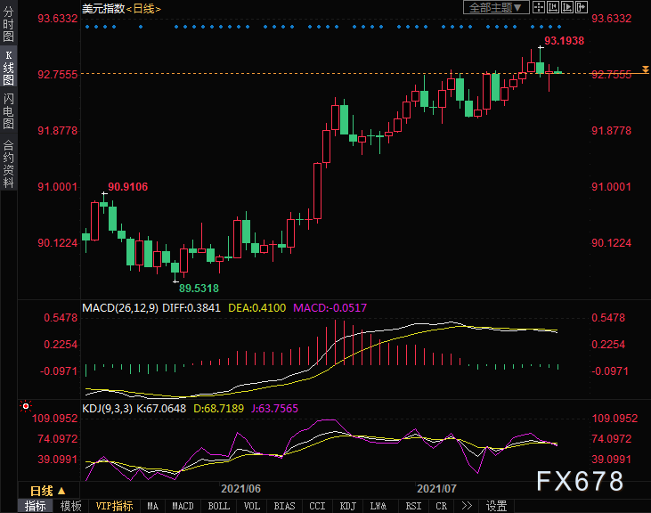Viewport: 651px width, 513px height.
Task: Choose the BIAS indicator
Action: pyautogui.click(x=284, y=506)
